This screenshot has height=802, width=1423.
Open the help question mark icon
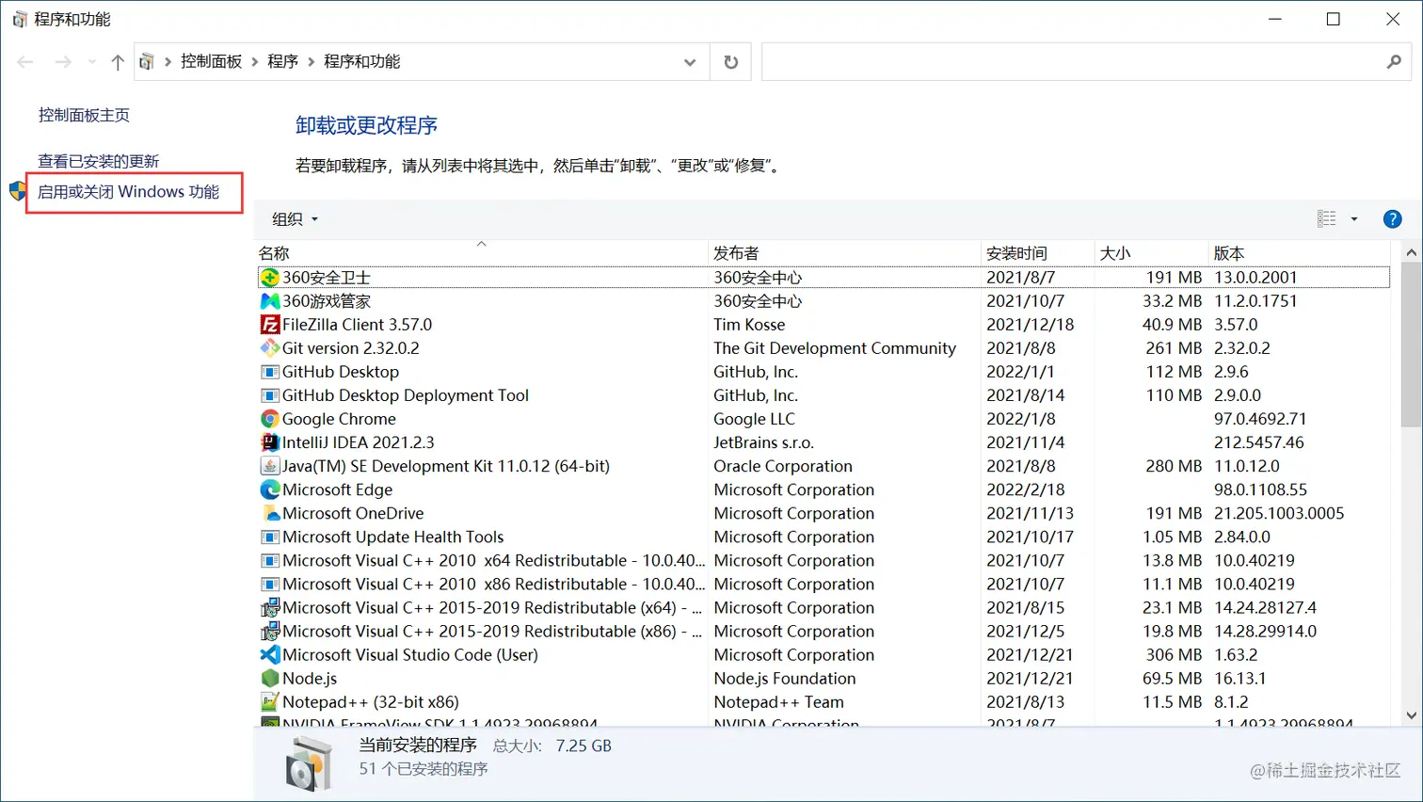pyautogui.click(x=1392, y=219)
